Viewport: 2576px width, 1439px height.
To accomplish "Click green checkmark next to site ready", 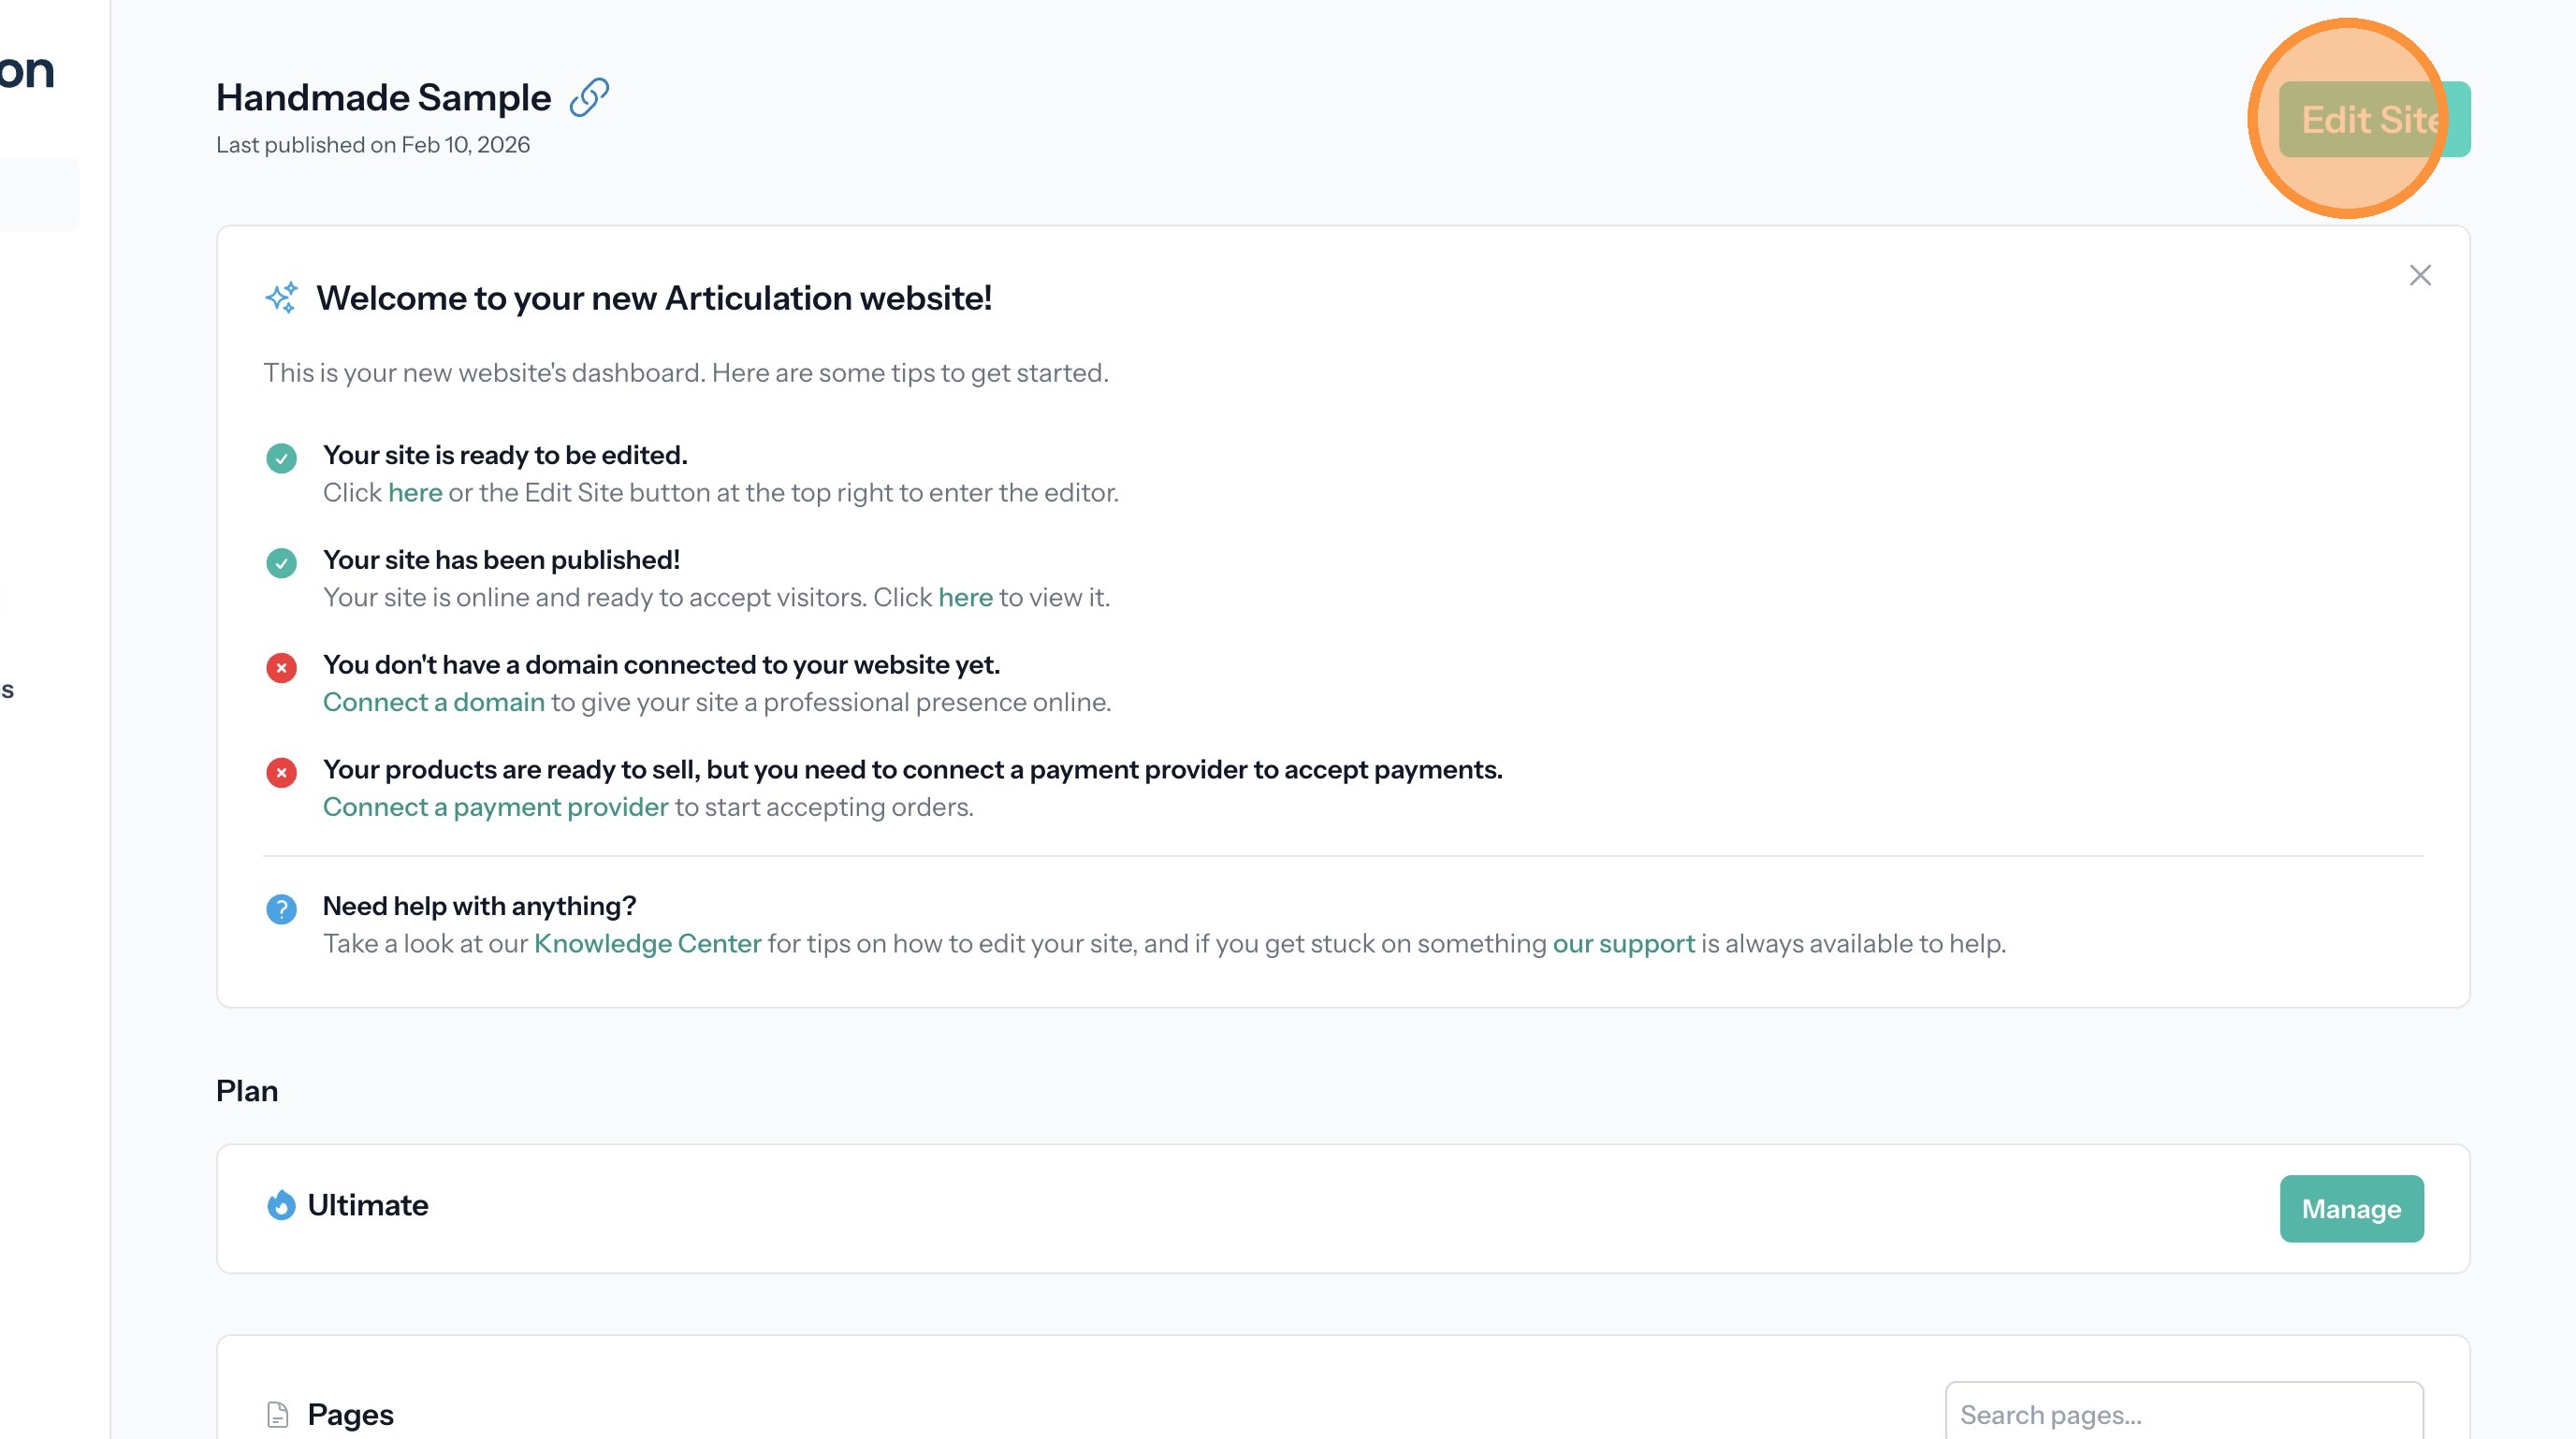I will pyautogui.click(x=281, y=458).
